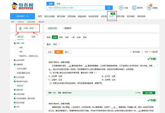The width and height of the screenshot is (165, 113).
Task: Click the list icon beside 初中语文
Action: pyautogui.click(x=28, y=16)
